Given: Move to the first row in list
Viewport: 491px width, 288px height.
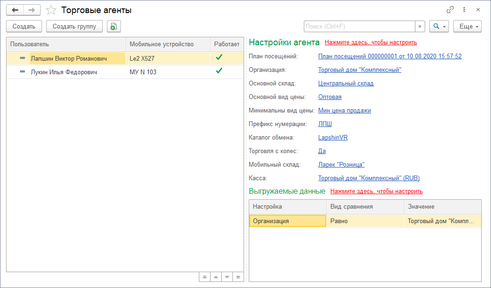Looking at the screenshot, I should [x=204, y=277].
